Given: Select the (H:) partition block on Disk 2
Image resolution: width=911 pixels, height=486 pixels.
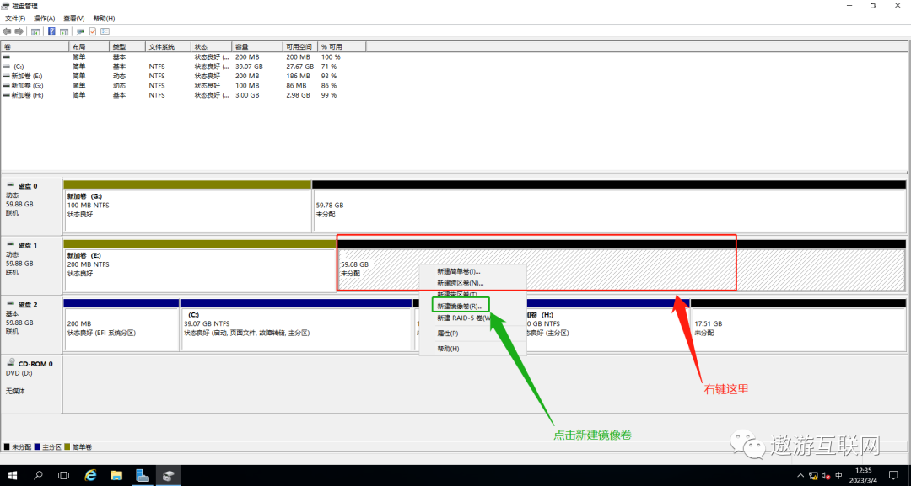Looking at the screenshot, I should tap(608, 325).
